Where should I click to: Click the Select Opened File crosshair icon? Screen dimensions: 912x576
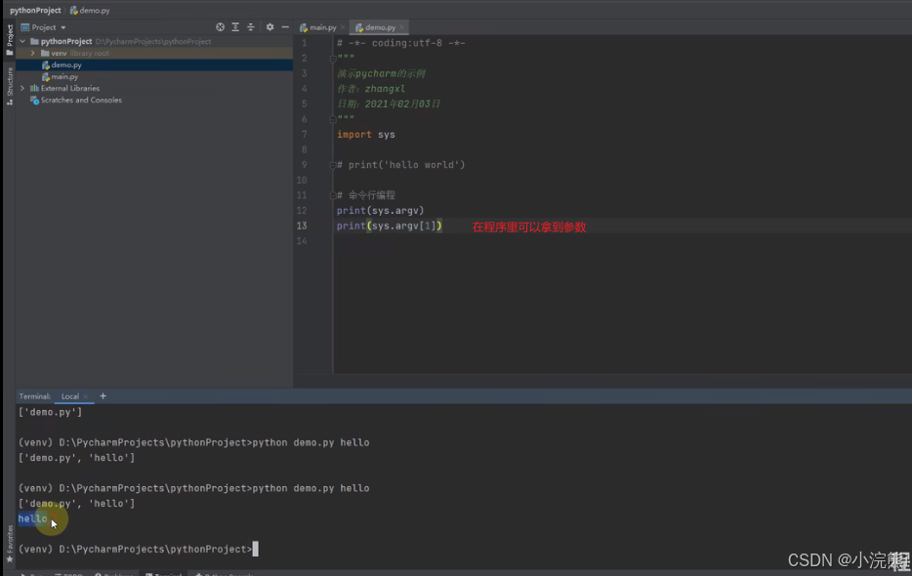pyautogui.click(x=220, y=26)
